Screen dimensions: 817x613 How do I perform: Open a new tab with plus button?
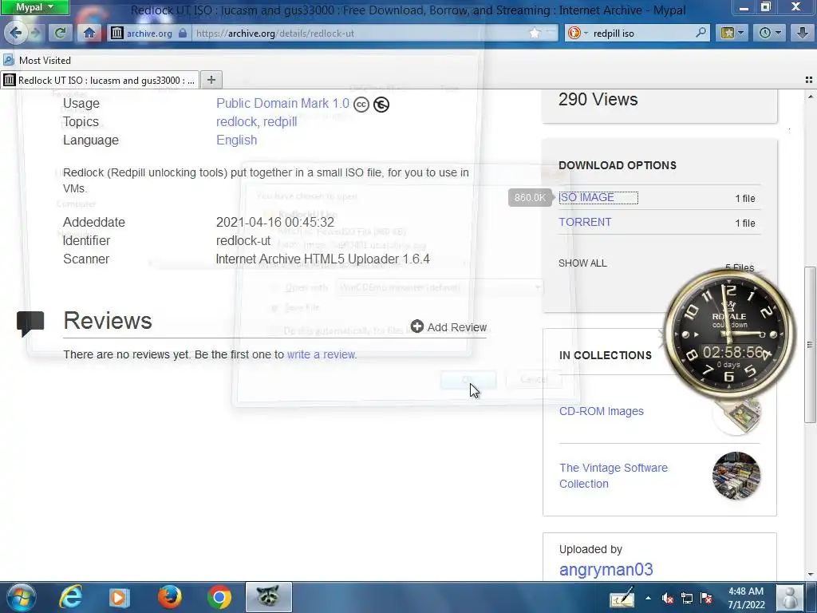211,80
